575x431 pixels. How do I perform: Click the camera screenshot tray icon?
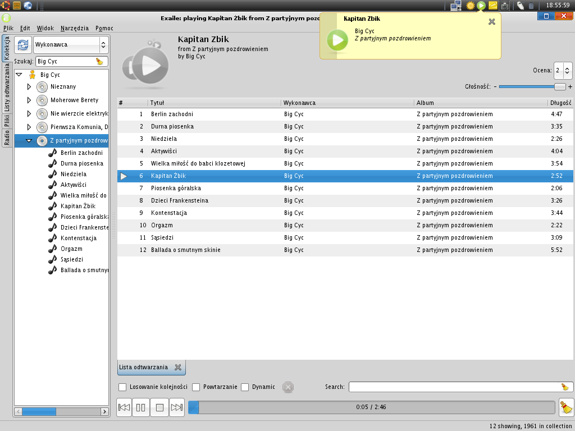point(505,6)
